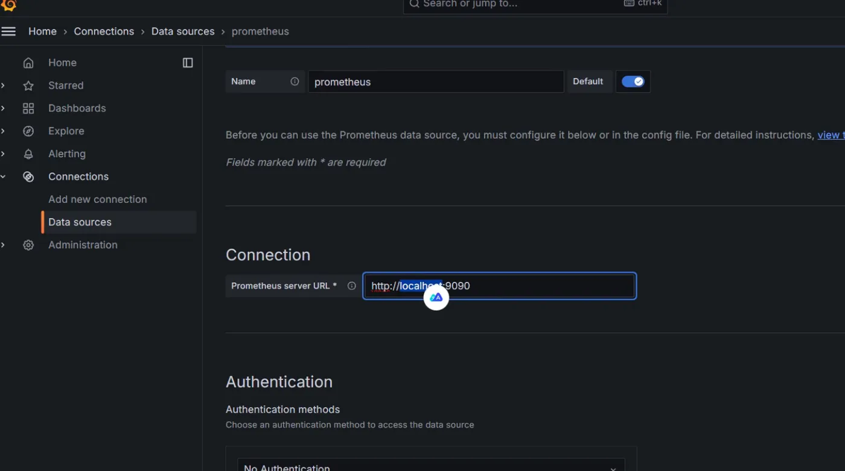Image resolution: width=845 pixels, height=471 pixels.
Task: Open the No Authentication method dropdown
Action: point(431,466)
